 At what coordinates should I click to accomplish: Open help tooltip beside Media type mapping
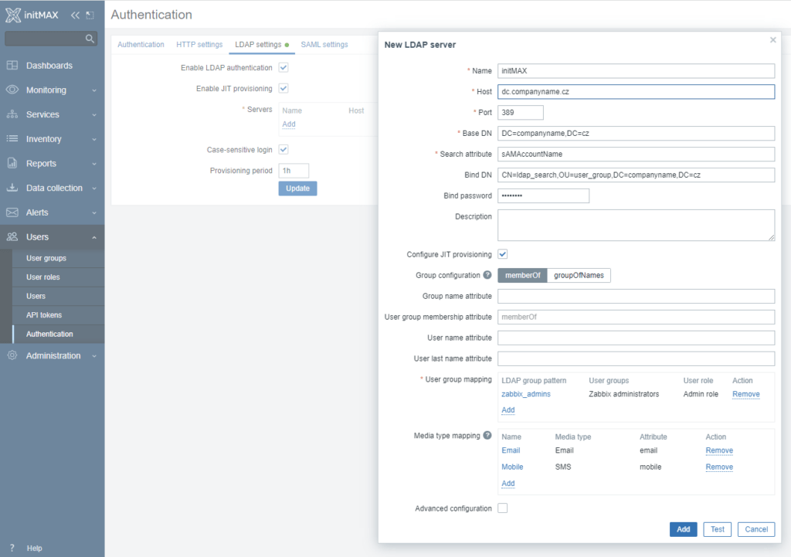[487, 436]
